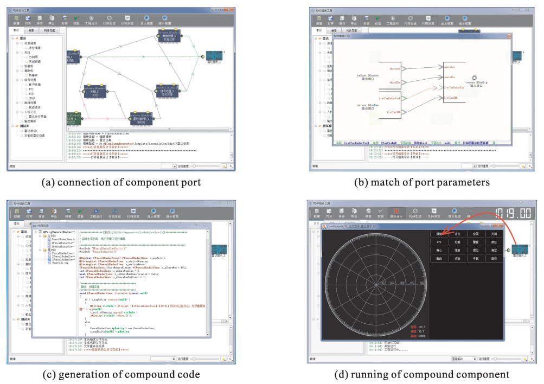Click the 波位 button in the radar display
The image size is (544, 384).
click(457, 234)
